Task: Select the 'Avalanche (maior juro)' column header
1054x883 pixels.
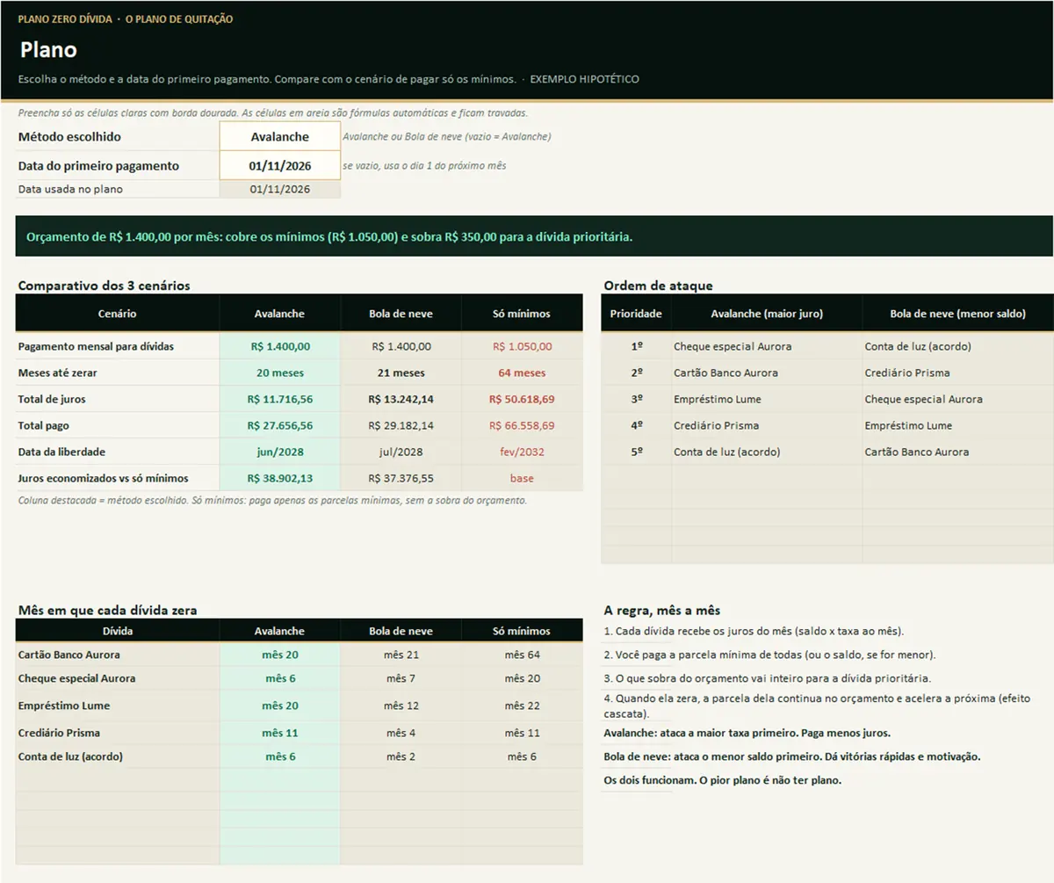Action: tap(767, 314)
